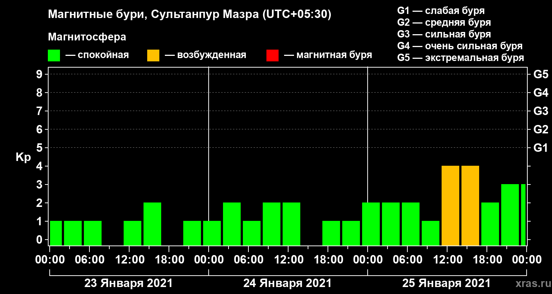Click the Kp axis value 5

[40, 148]
